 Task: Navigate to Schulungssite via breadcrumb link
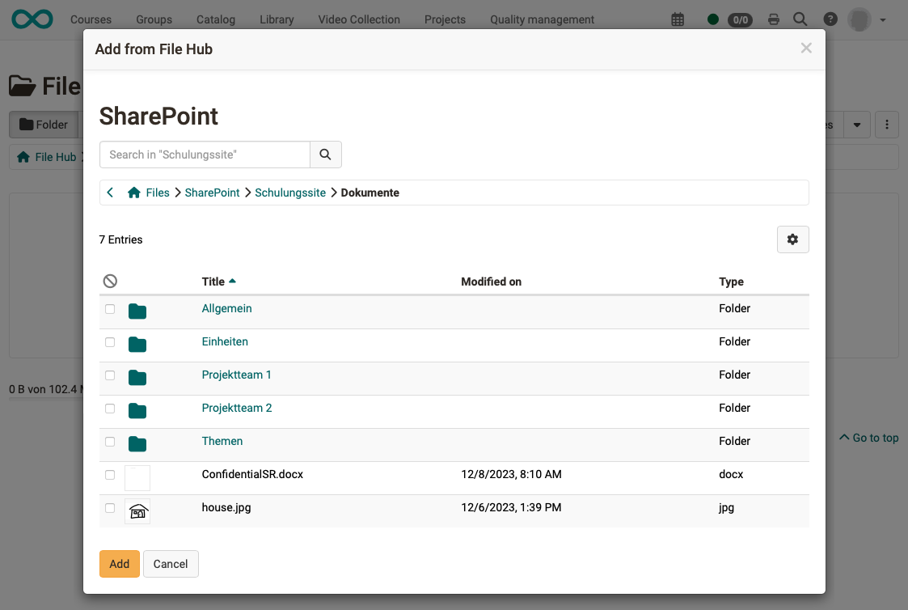pyautogui.click(x=290, y=193)
